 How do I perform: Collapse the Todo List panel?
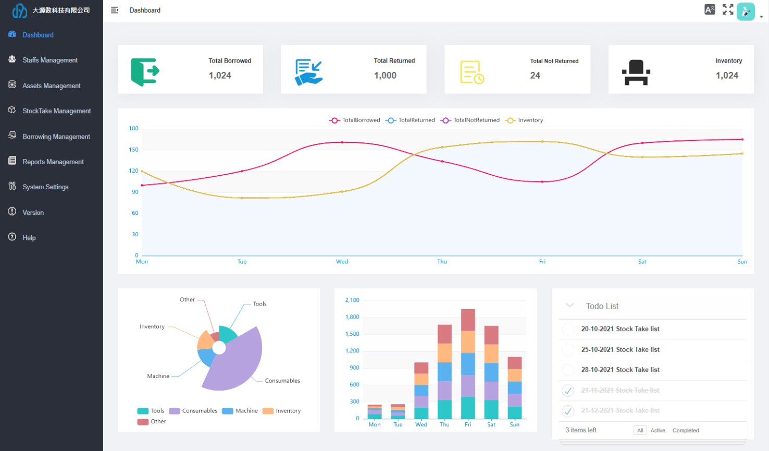(569, 306)
